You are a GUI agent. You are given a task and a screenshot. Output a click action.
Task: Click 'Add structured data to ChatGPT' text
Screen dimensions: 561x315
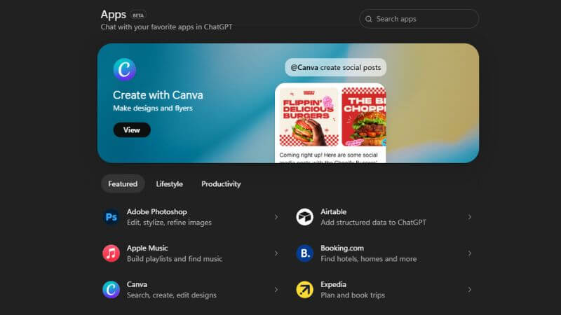tap(373, 223)
